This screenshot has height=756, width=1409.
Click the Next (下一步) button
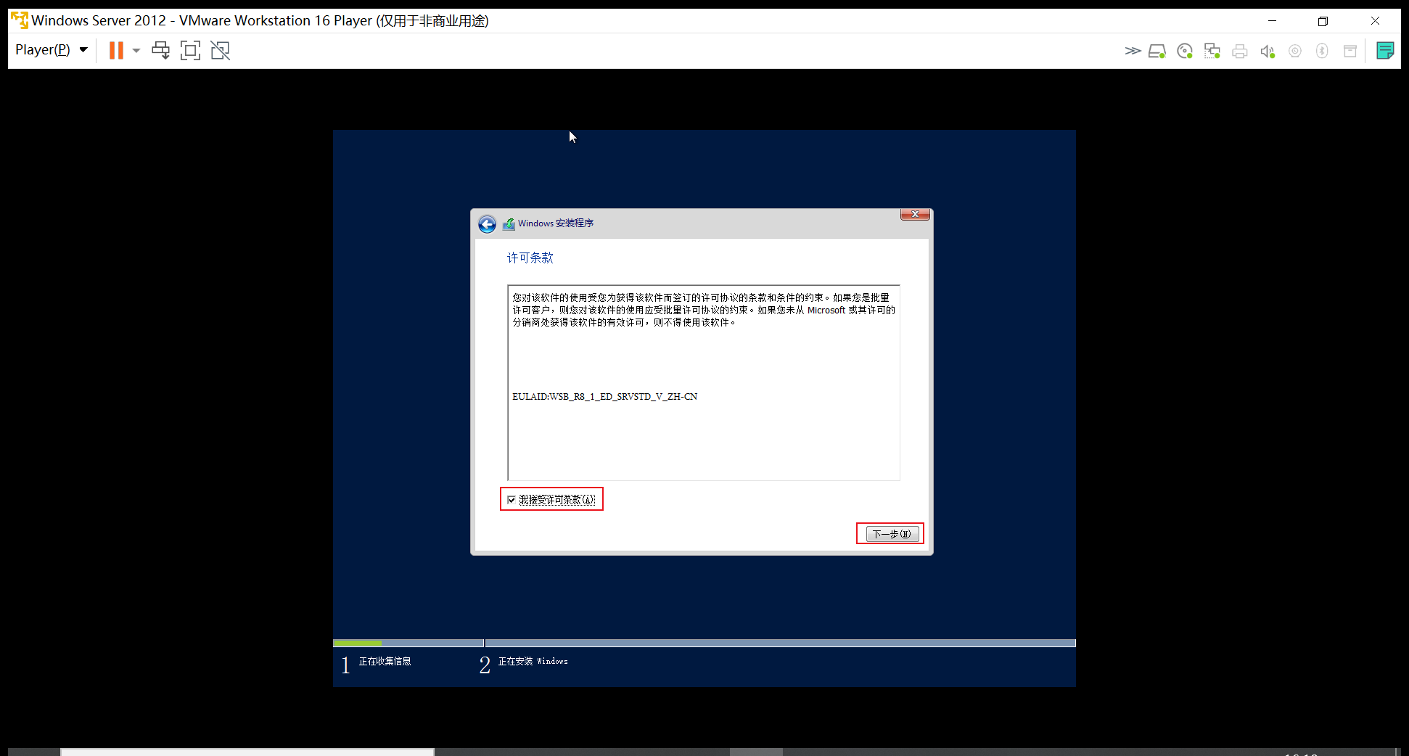892,534
